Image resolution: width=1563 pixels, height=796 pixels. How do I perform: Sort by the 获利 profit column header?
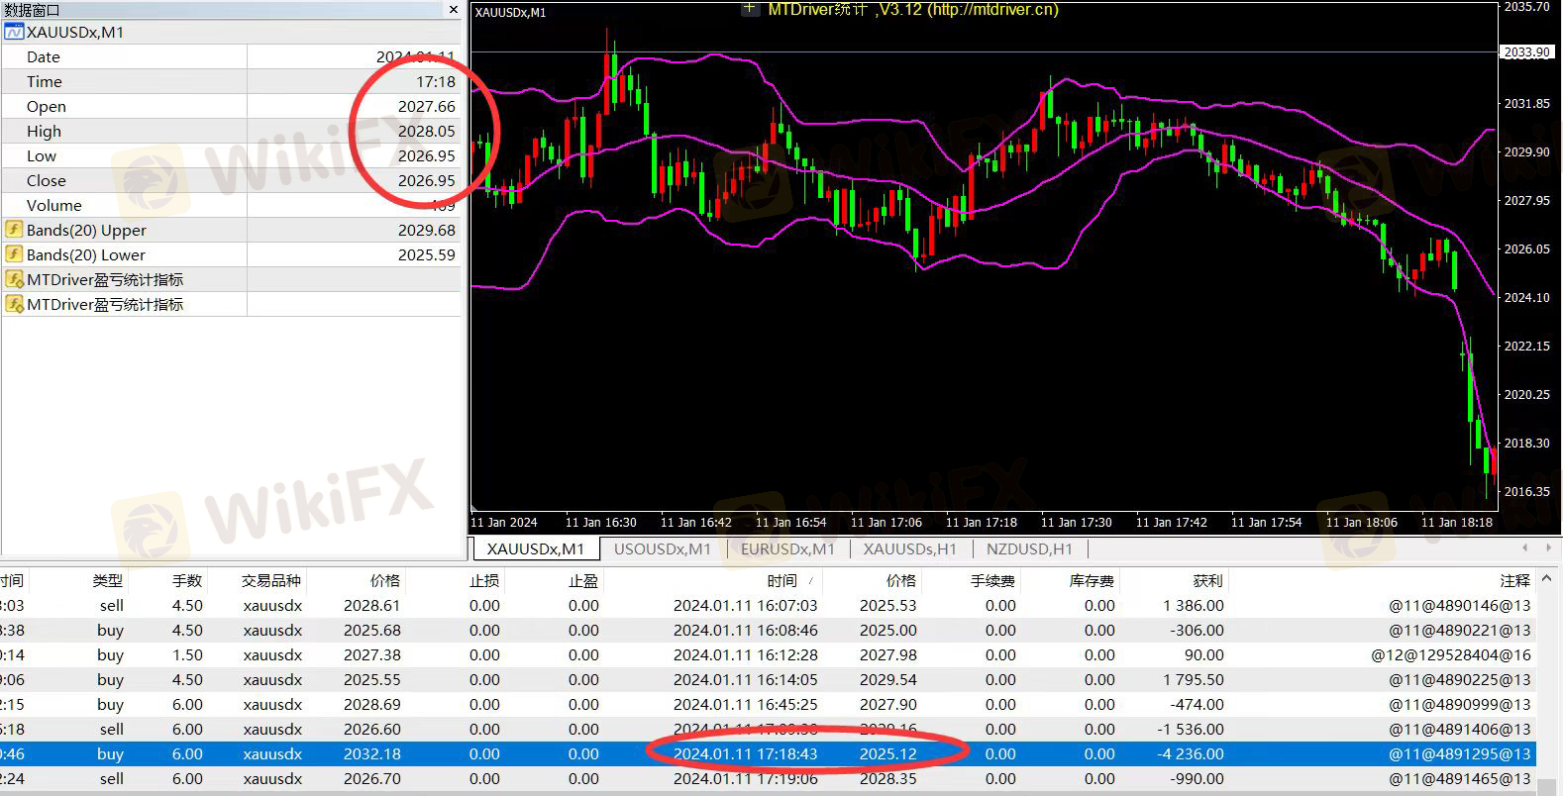pyautogui.click(x=1207, y=581)
